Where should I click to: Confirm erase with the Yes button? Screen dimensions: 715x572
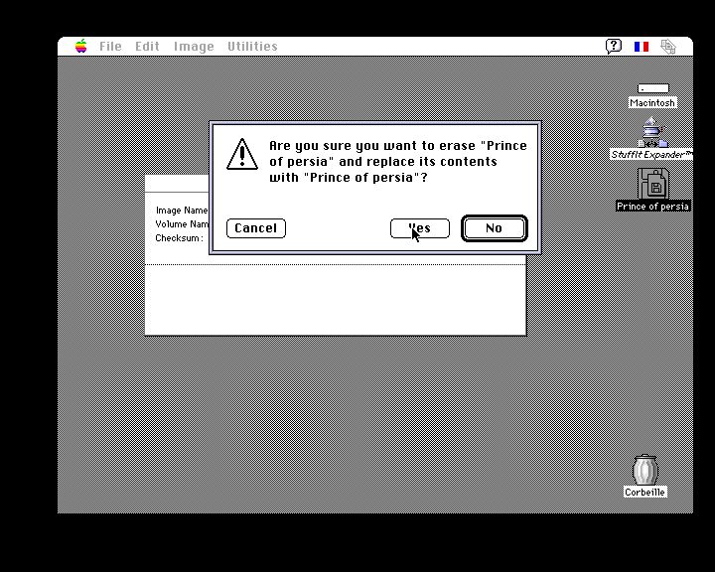tap(420, 228)
